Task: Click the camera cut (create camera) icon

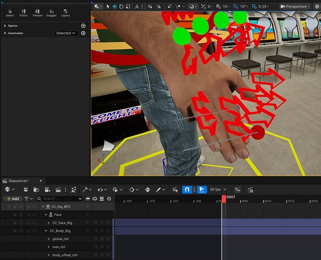Action: tap(47, 190)
